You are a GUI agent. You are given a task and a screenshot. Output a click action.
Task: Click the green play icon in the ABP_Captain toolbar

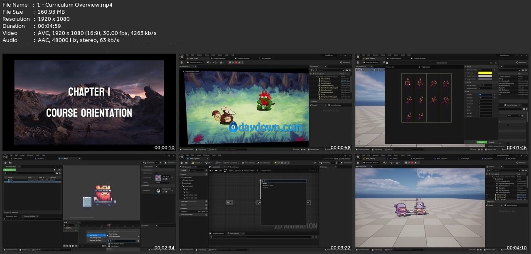tap(275, 163)
